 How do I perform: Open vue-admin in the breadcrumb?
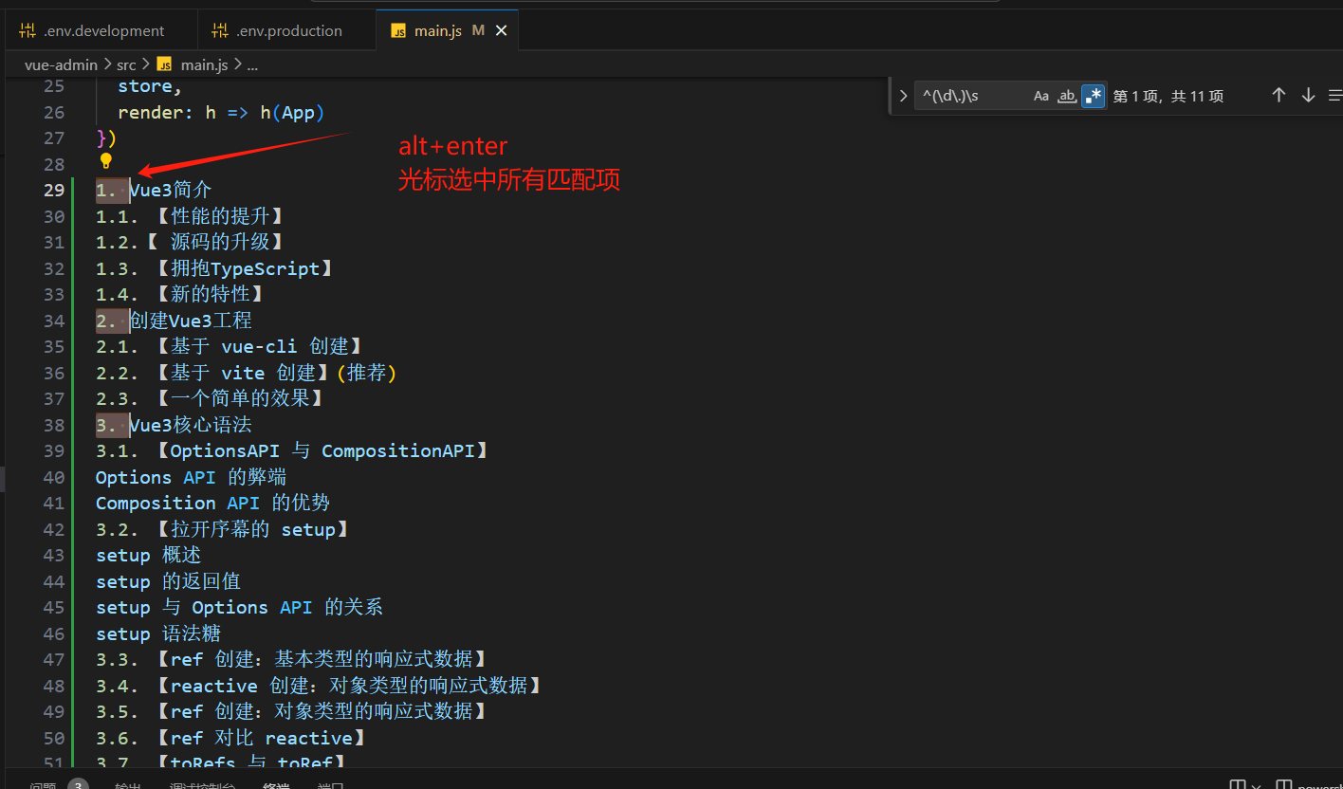(61, 64)
